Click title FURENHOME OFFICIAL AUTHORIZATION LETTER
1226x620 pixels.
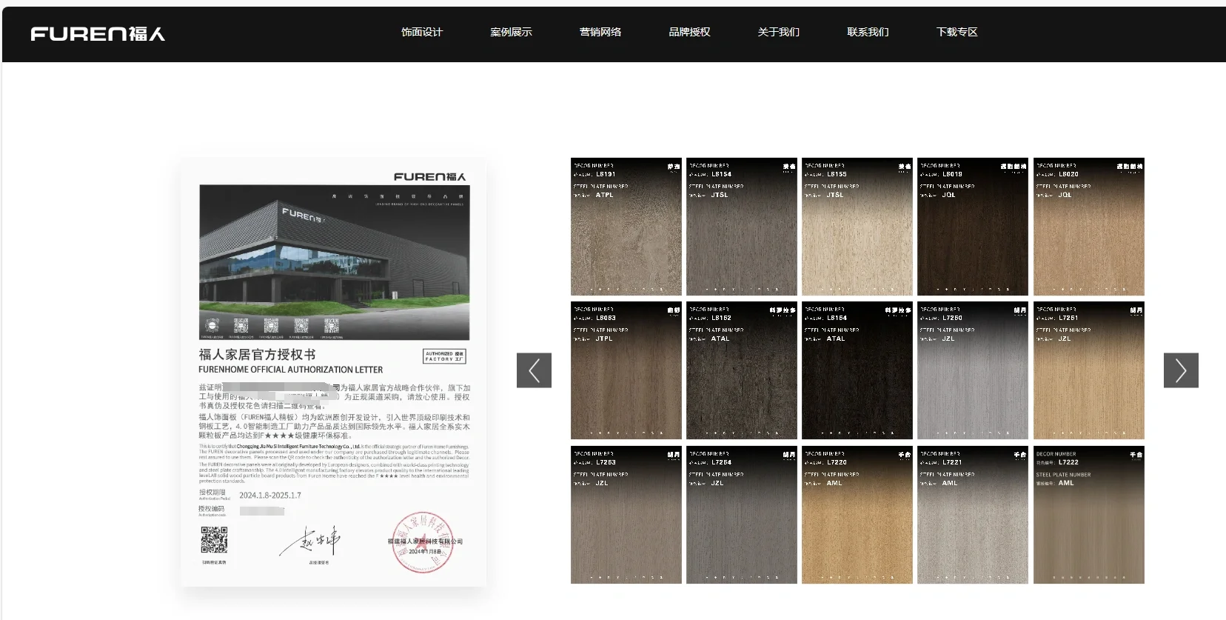291,370
